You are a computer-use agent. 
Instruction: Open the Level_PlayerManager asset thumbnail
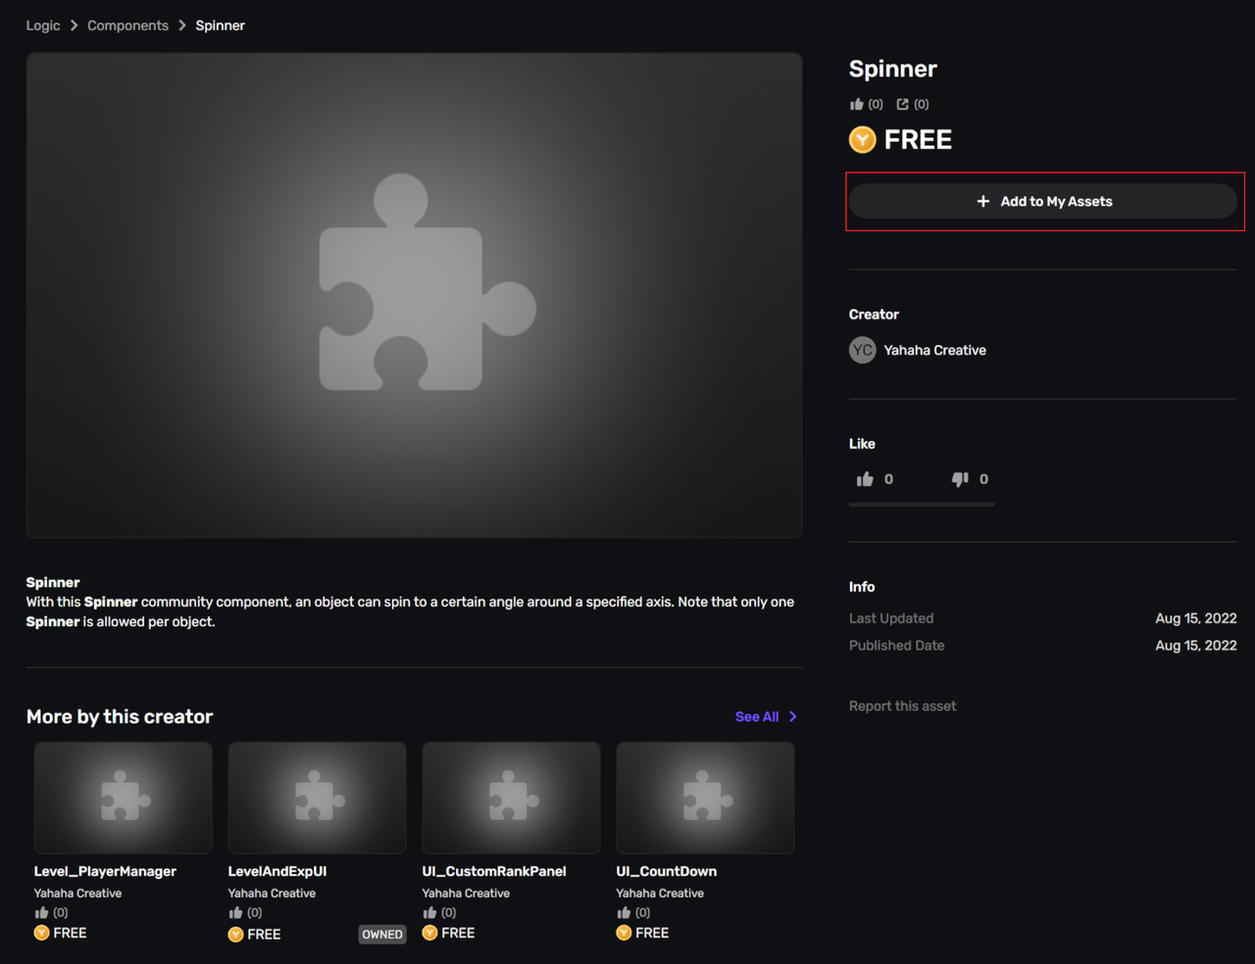click(123, 797)
